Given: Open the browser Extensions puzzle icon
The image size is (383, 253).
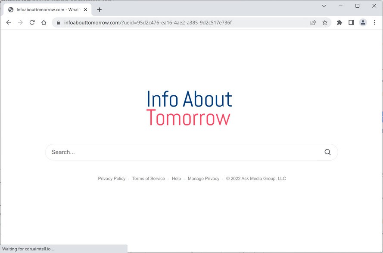Looking at the screenshot, I should [x=339, y=22].
